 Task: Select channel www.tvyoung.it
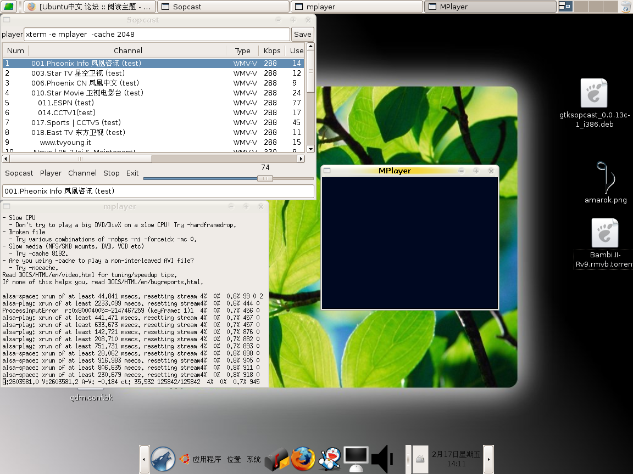click(x=153, y=142)
